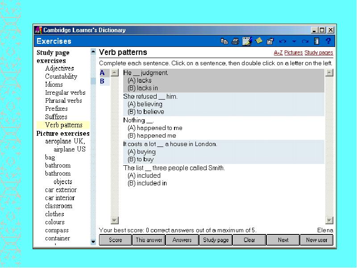Select answer letter A in the left list
This screenshot has height=268, width=357.
[102, 73]
